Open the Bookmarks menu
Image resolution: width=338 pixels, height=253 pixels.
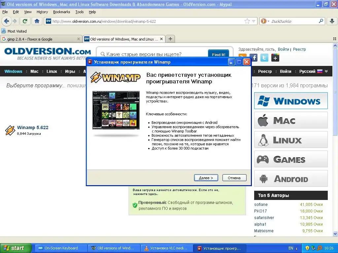(x=61, y=12)
